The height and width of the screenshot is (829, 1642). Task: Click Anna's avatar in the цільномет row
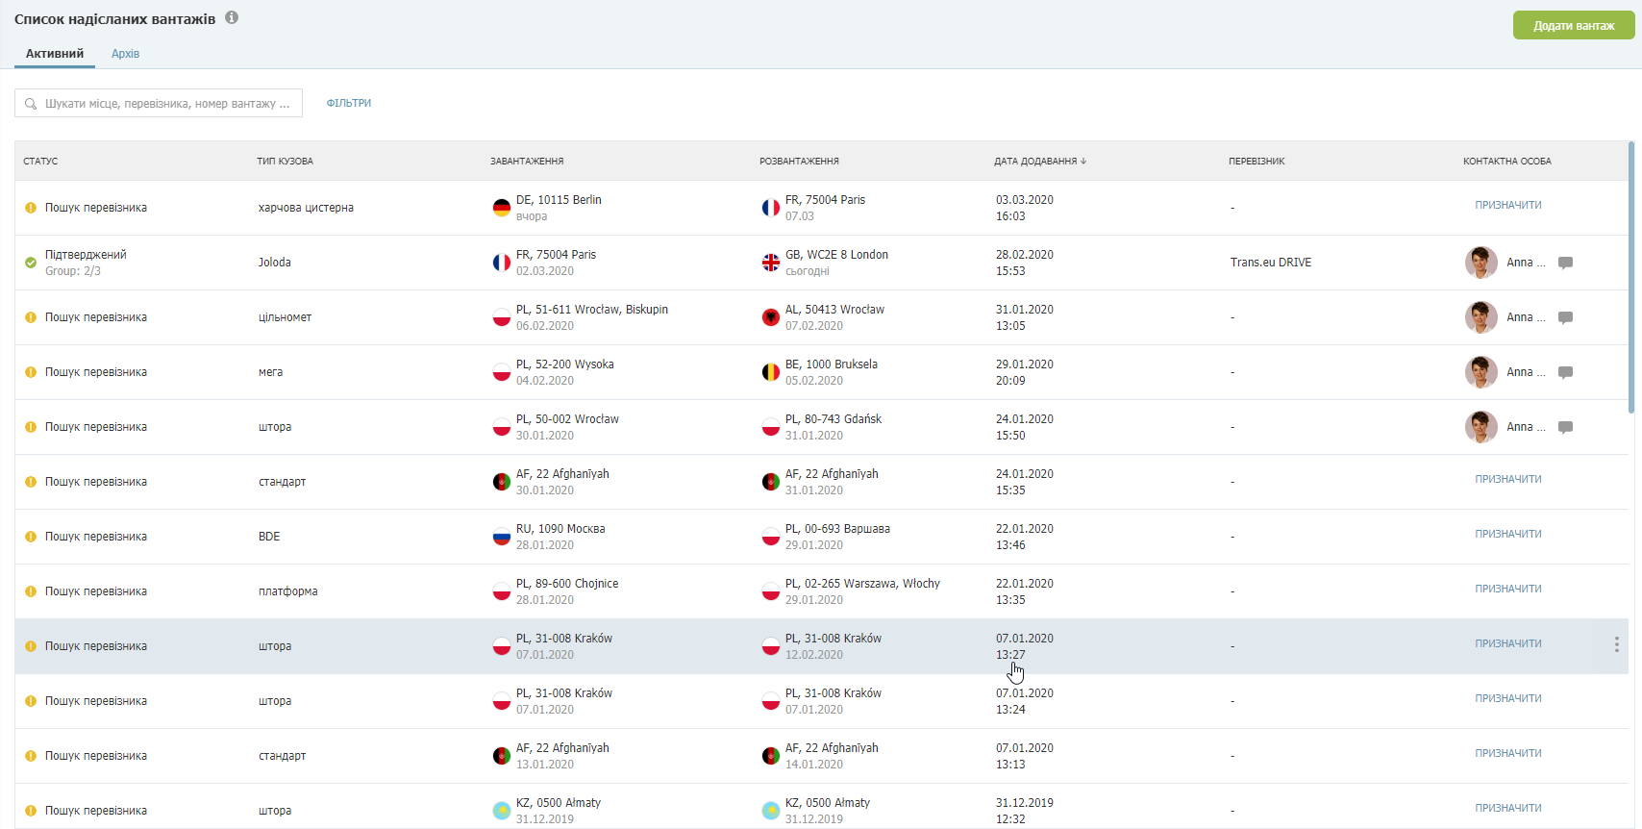[x=1481, y=317]
